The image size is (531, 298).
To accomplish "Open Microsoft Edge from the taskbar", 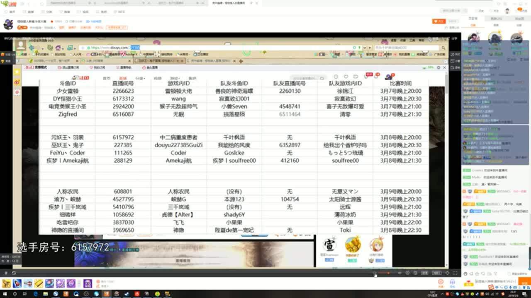I will click(x=35, y=294).
